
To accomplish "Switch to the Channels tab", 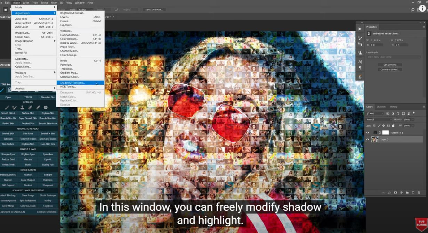I will click(x=381, y=107).
